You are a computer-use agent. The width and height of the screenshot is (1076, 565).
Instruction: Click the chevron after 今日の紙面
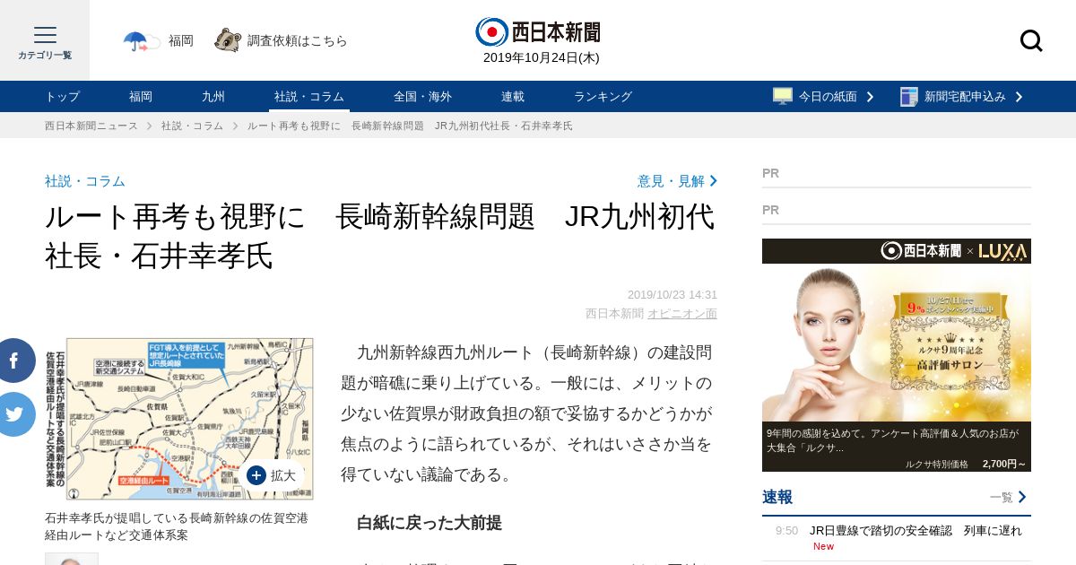coord(870,96)
